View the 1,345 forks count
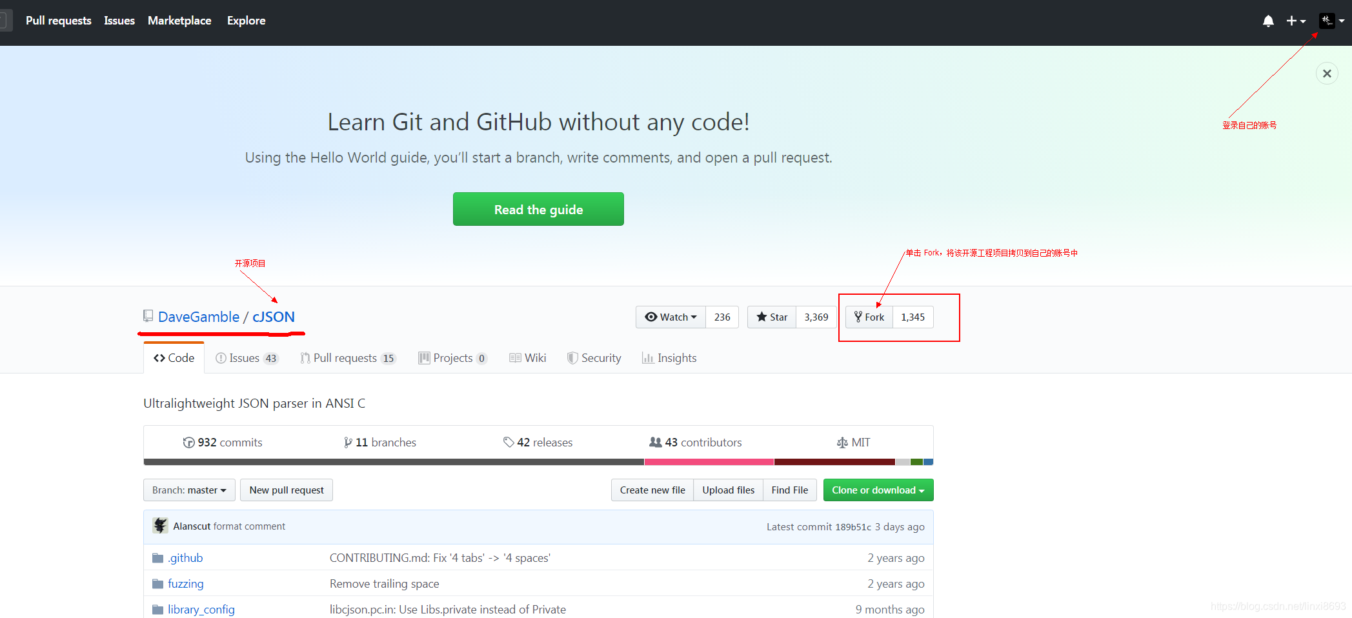This screenshot has width=1352, height=618. pyautogui.click(x=913, y=317)
